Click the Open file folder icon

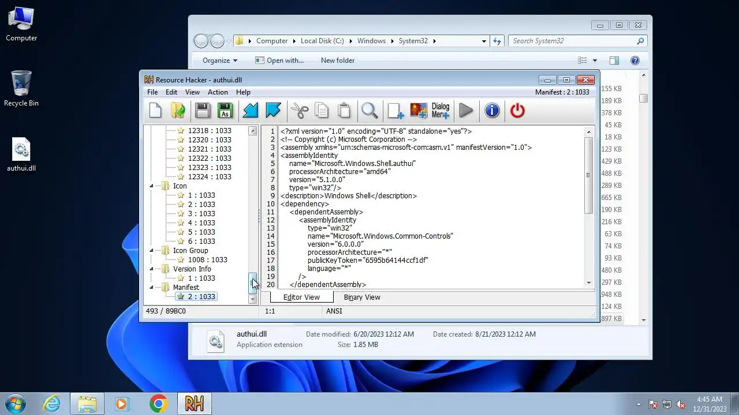[178, 110]
